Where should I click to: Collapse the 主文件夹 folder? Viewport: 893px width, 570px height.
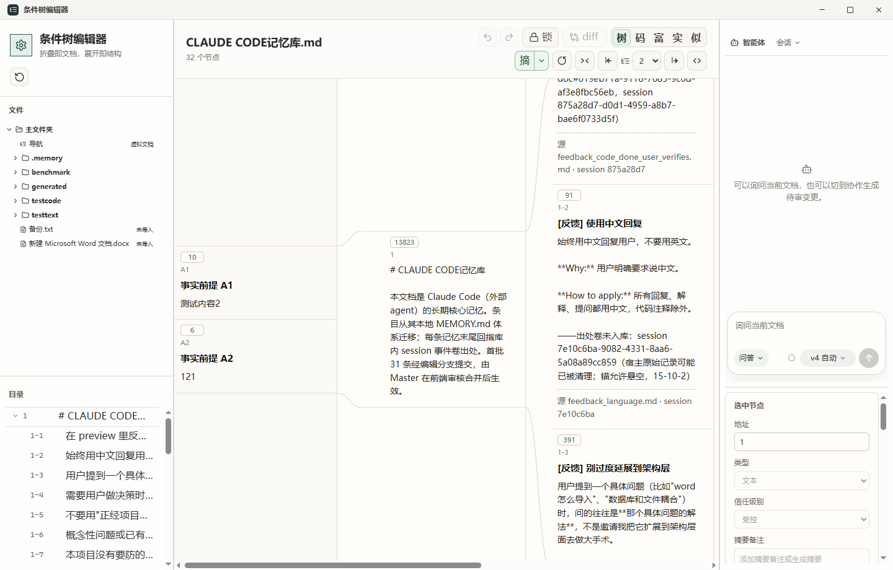(x=9, y=129)
